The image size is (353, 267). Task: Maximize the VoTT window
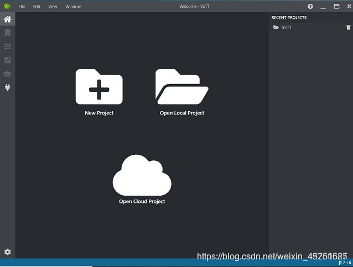click(x=336, y=6)
